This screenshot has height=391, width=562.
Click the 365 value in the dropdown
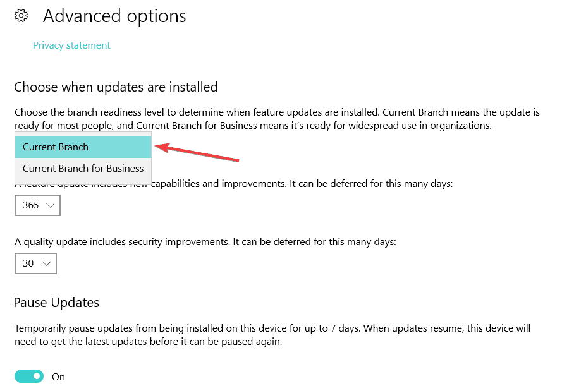(x=30, y=205)
